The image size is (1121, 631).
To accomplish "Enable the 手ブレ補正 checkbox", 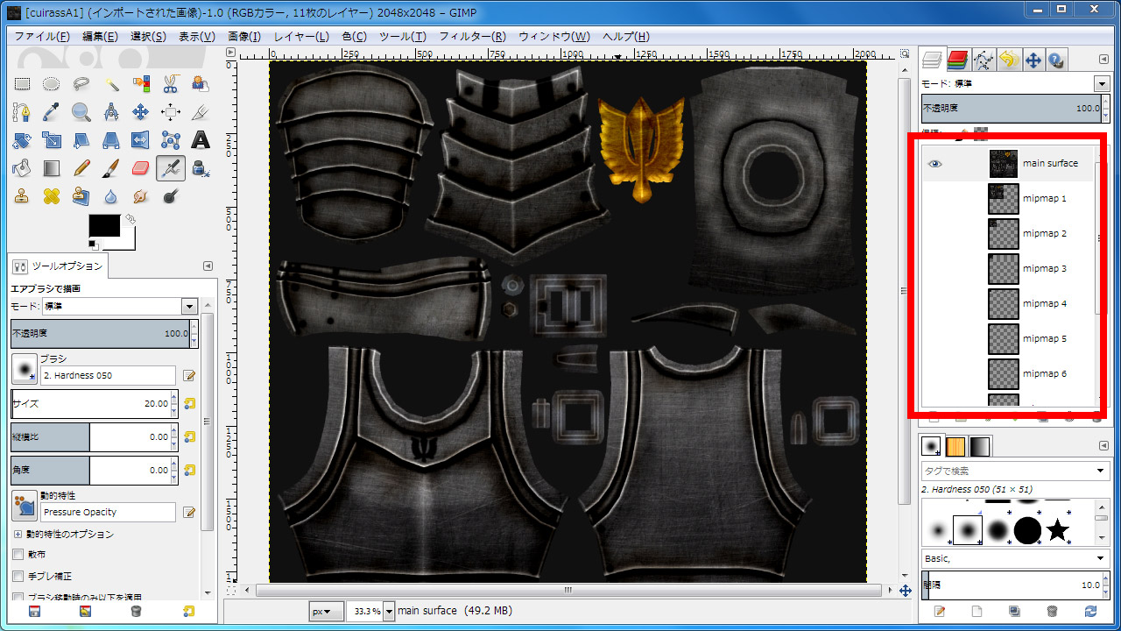I will (18, 576).
